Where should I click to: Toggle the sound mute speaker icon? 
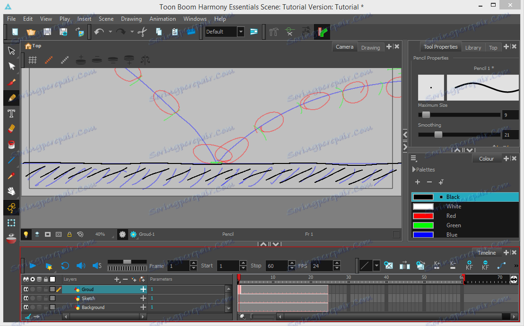point(81,266)
